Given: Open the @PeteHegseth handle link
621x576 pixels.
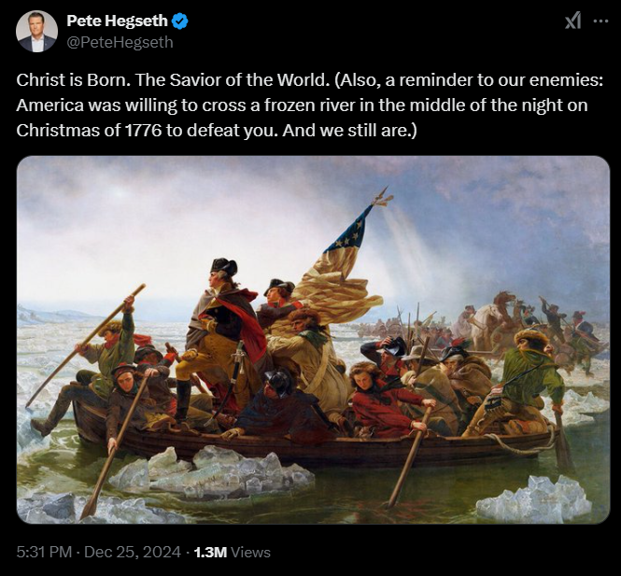Looking at the screenshot, I should point(120,42).
